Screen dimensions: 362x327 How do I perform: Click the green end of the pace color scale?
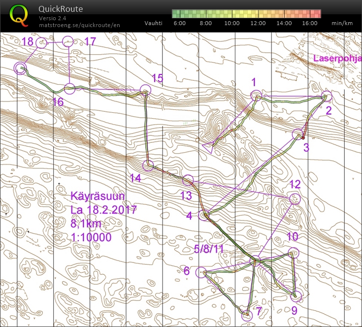pos(177,14)
